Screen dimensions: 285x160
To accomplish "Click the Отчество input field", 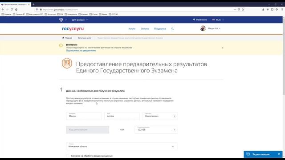I will [x=160, y=116].
